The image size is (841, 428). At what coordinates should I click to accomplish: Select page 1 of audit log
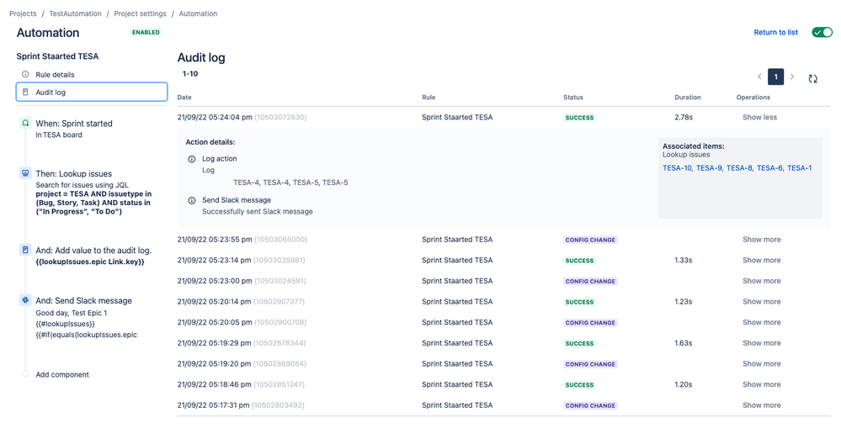[x=775, y=77]
